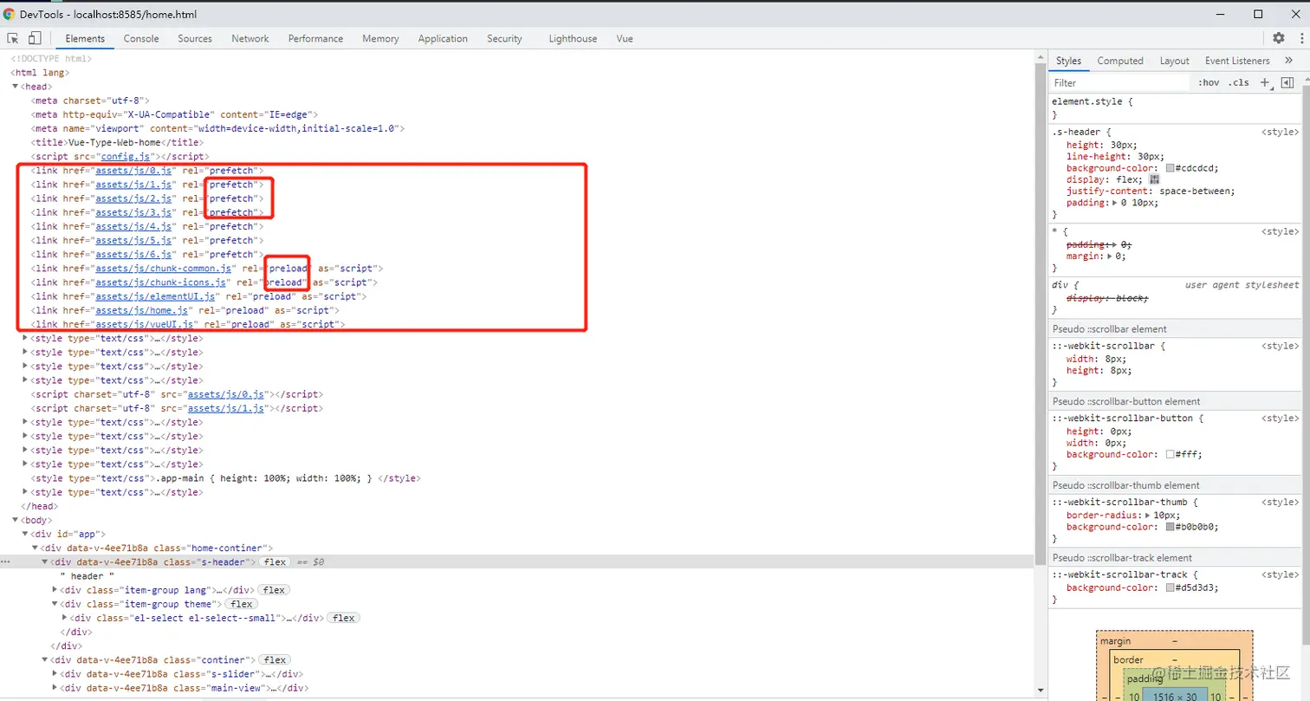The width and height of the screenshot is (1310, 701).
Task: Expand the el-select el-select--small div
Action: tap(65, 618)
